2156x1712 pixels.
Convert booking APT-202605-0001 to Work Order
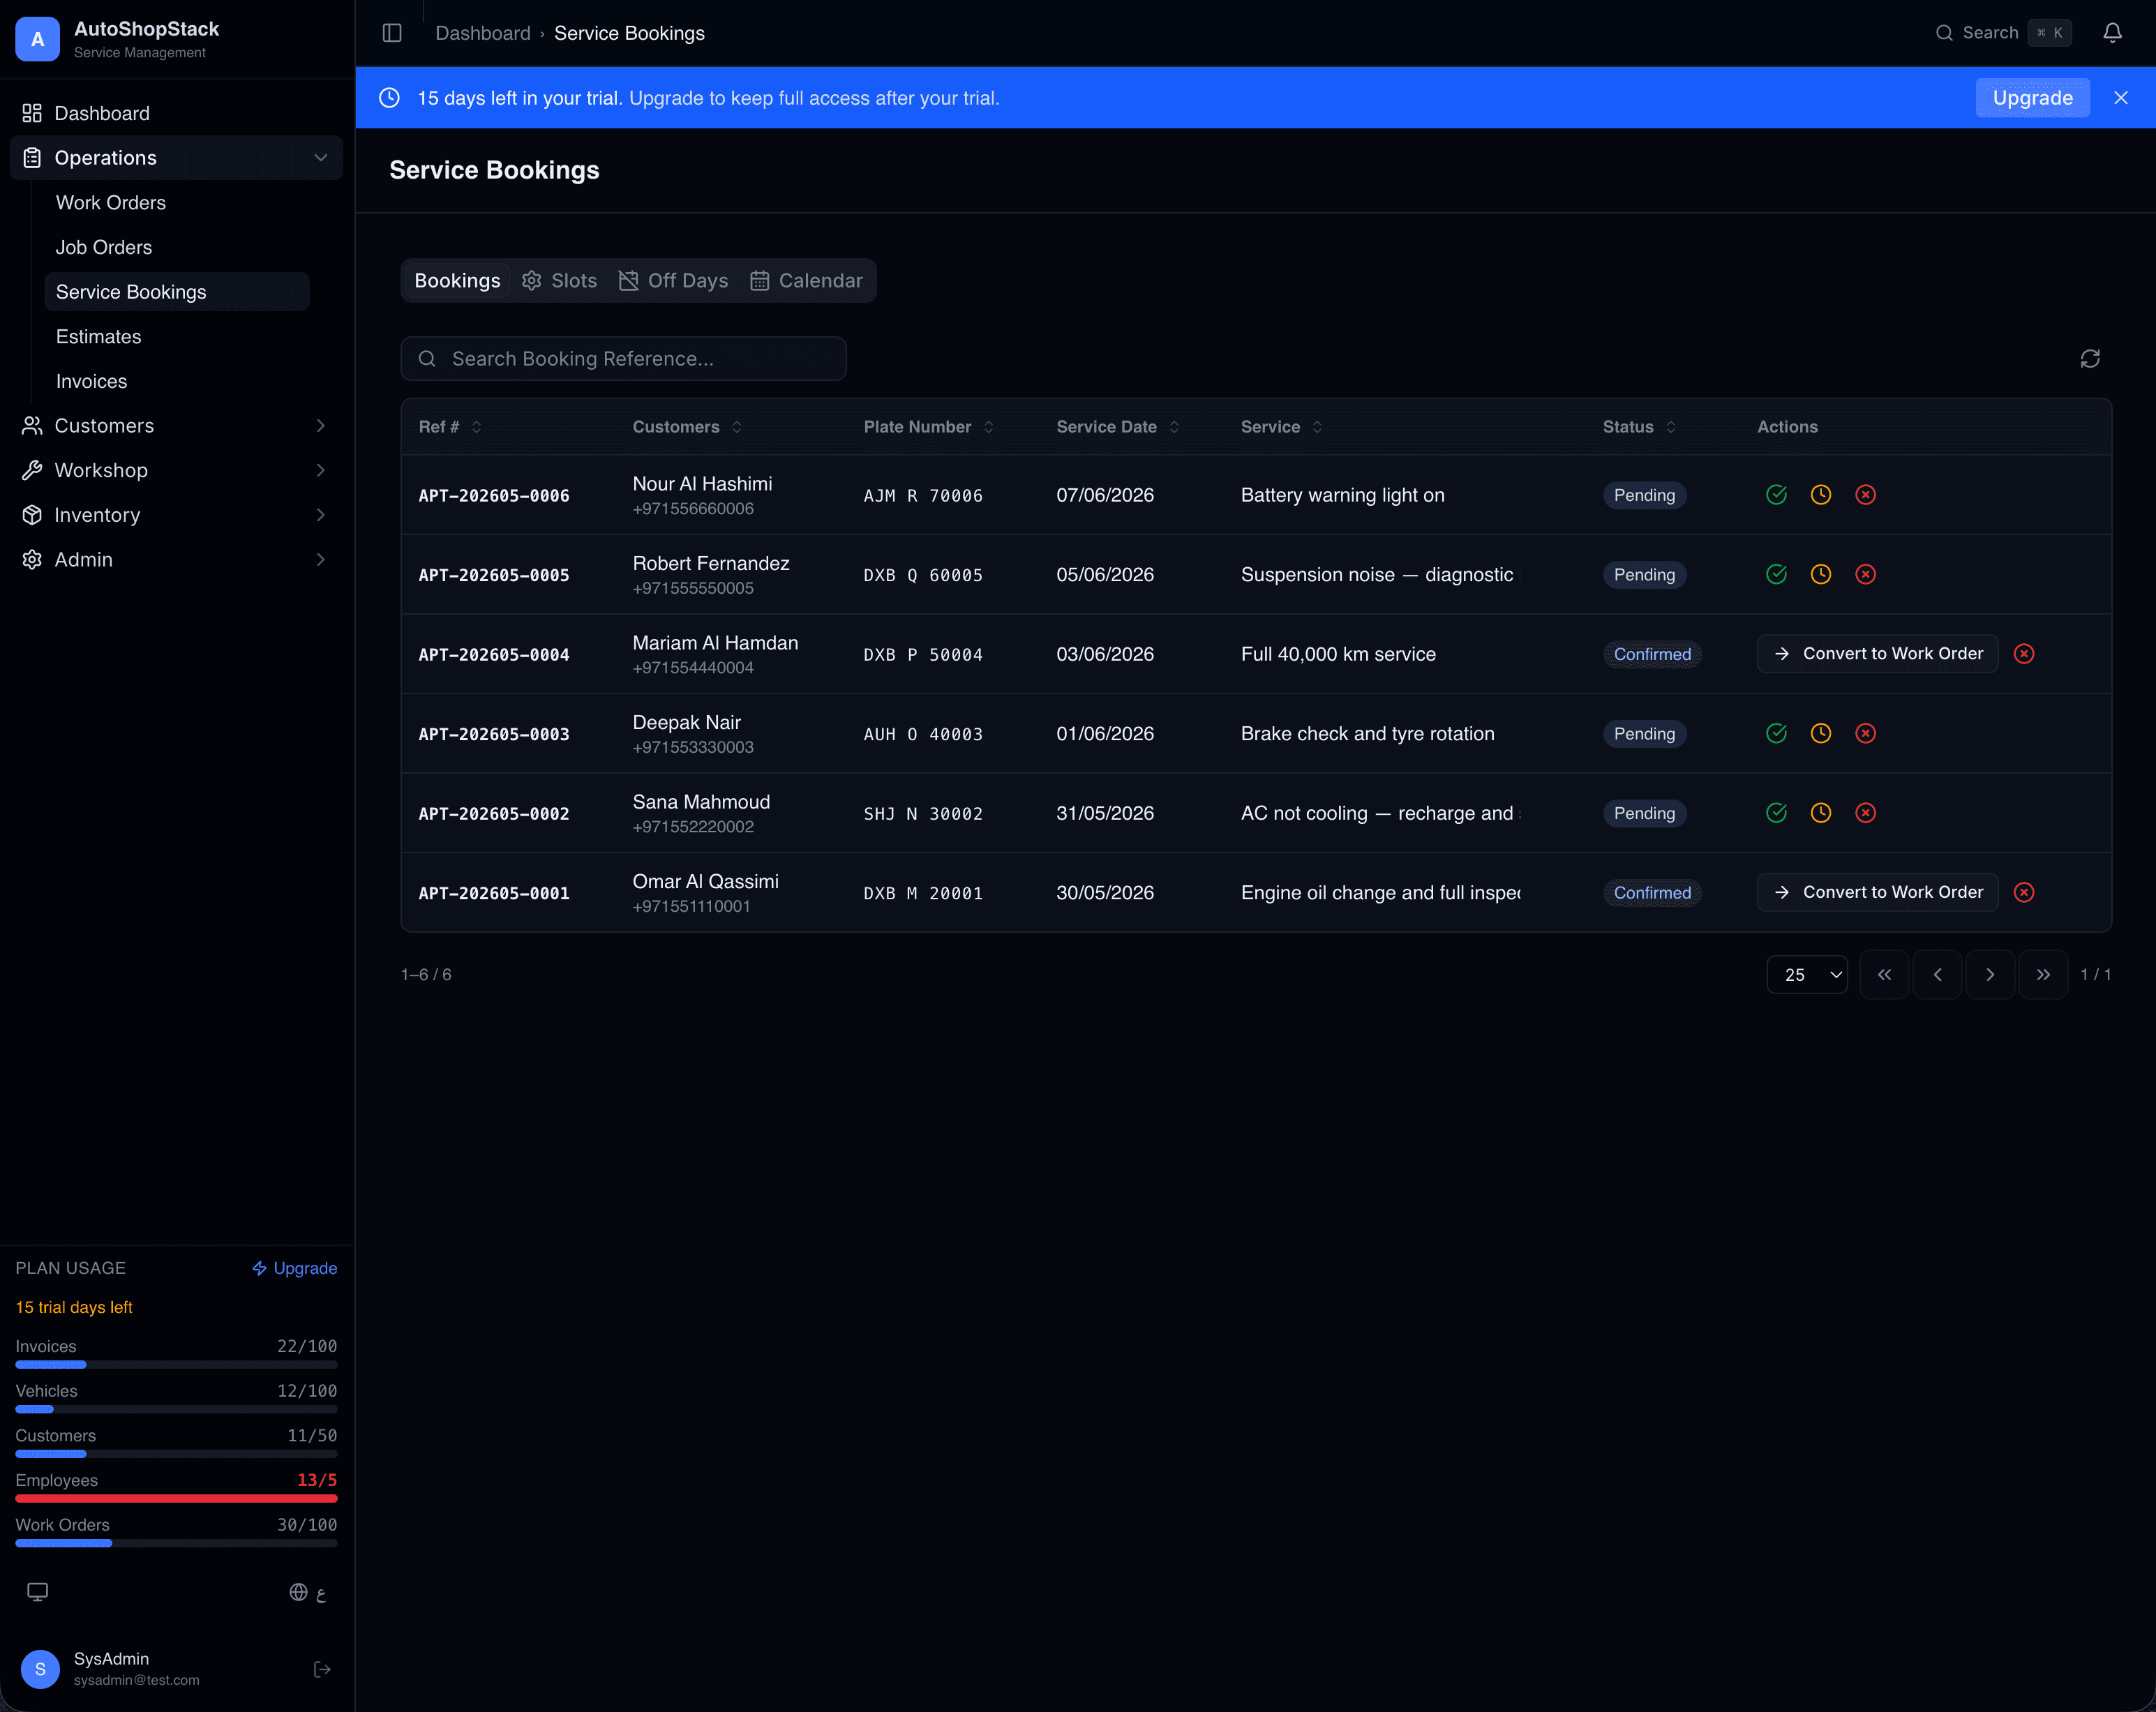(x=1877, y=892)
